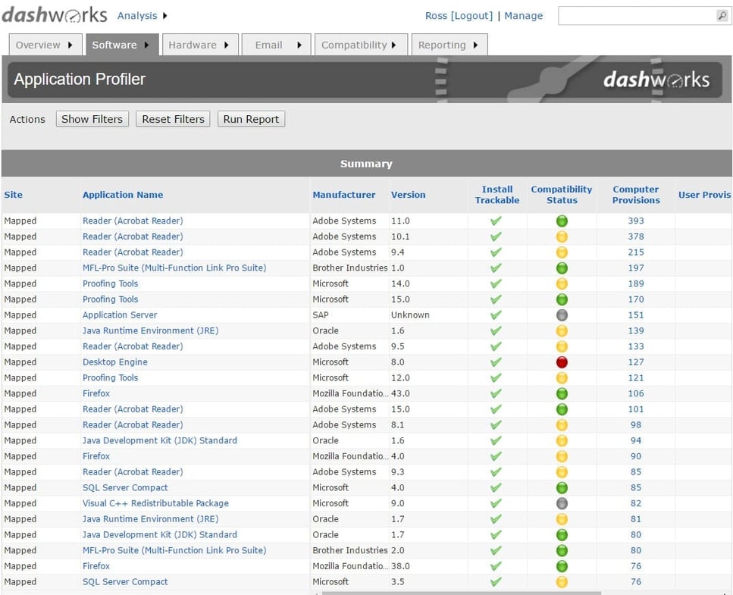Click the Reset Filters button
The image size is (733, 595).
point(173,119)
